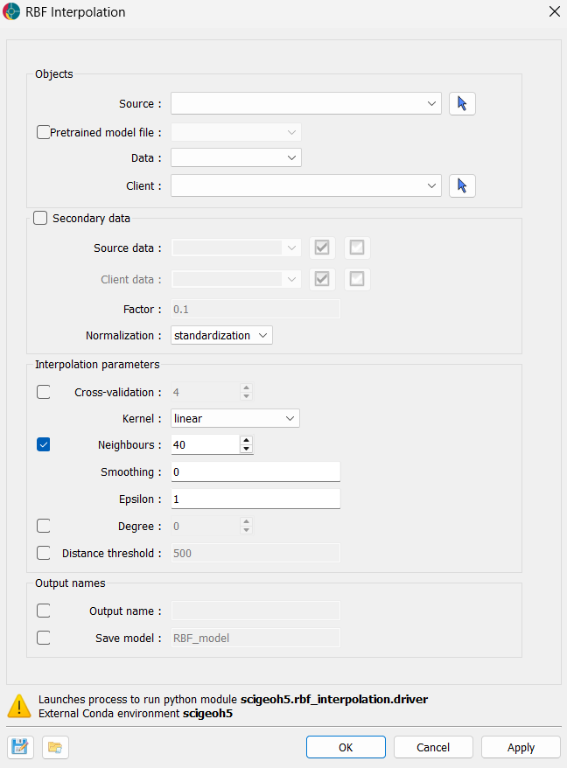Image resolution: width=567 pixels, height=768 pixels.
Task: Expand the Kernel dropdown showing linear
Action: (235, 418)
